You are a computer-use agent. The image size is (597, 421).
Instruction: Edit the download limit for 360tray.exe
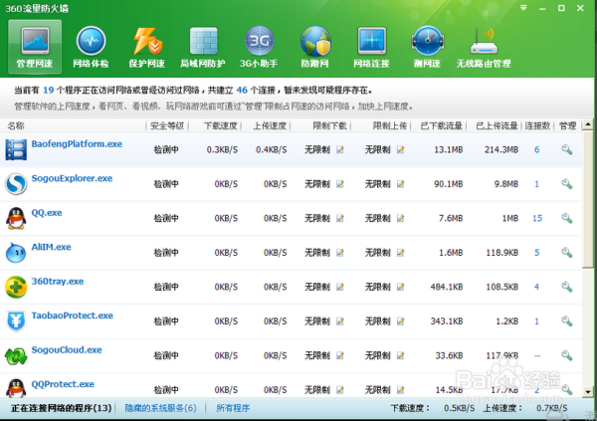tap(340, 288)
